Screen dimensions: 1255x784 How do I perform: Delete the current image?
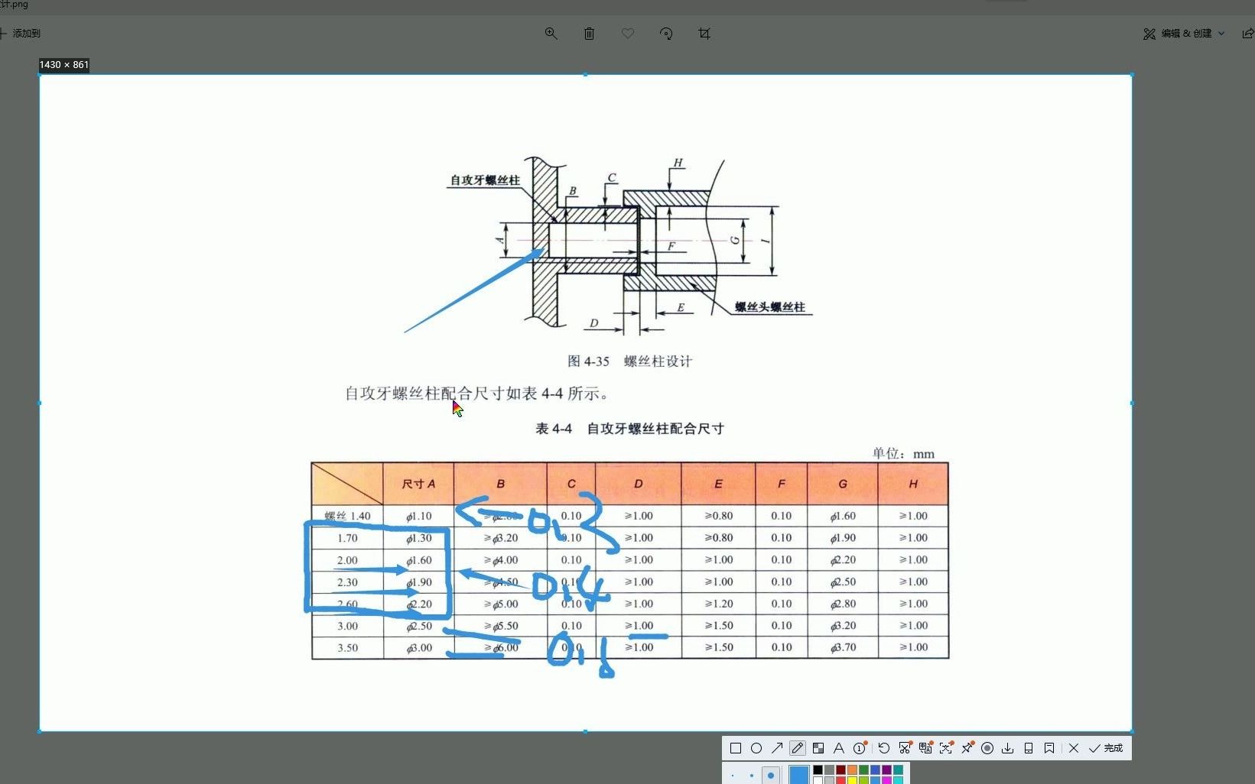(x=589, y=33)
